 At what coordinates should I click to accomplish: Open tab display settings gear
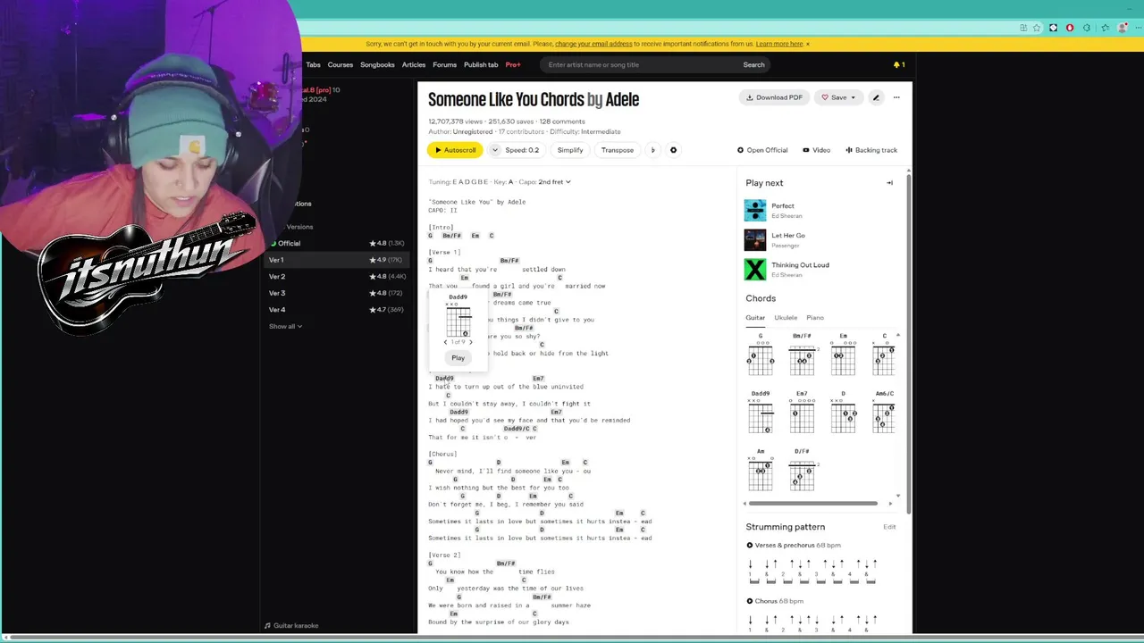[673, 150]
